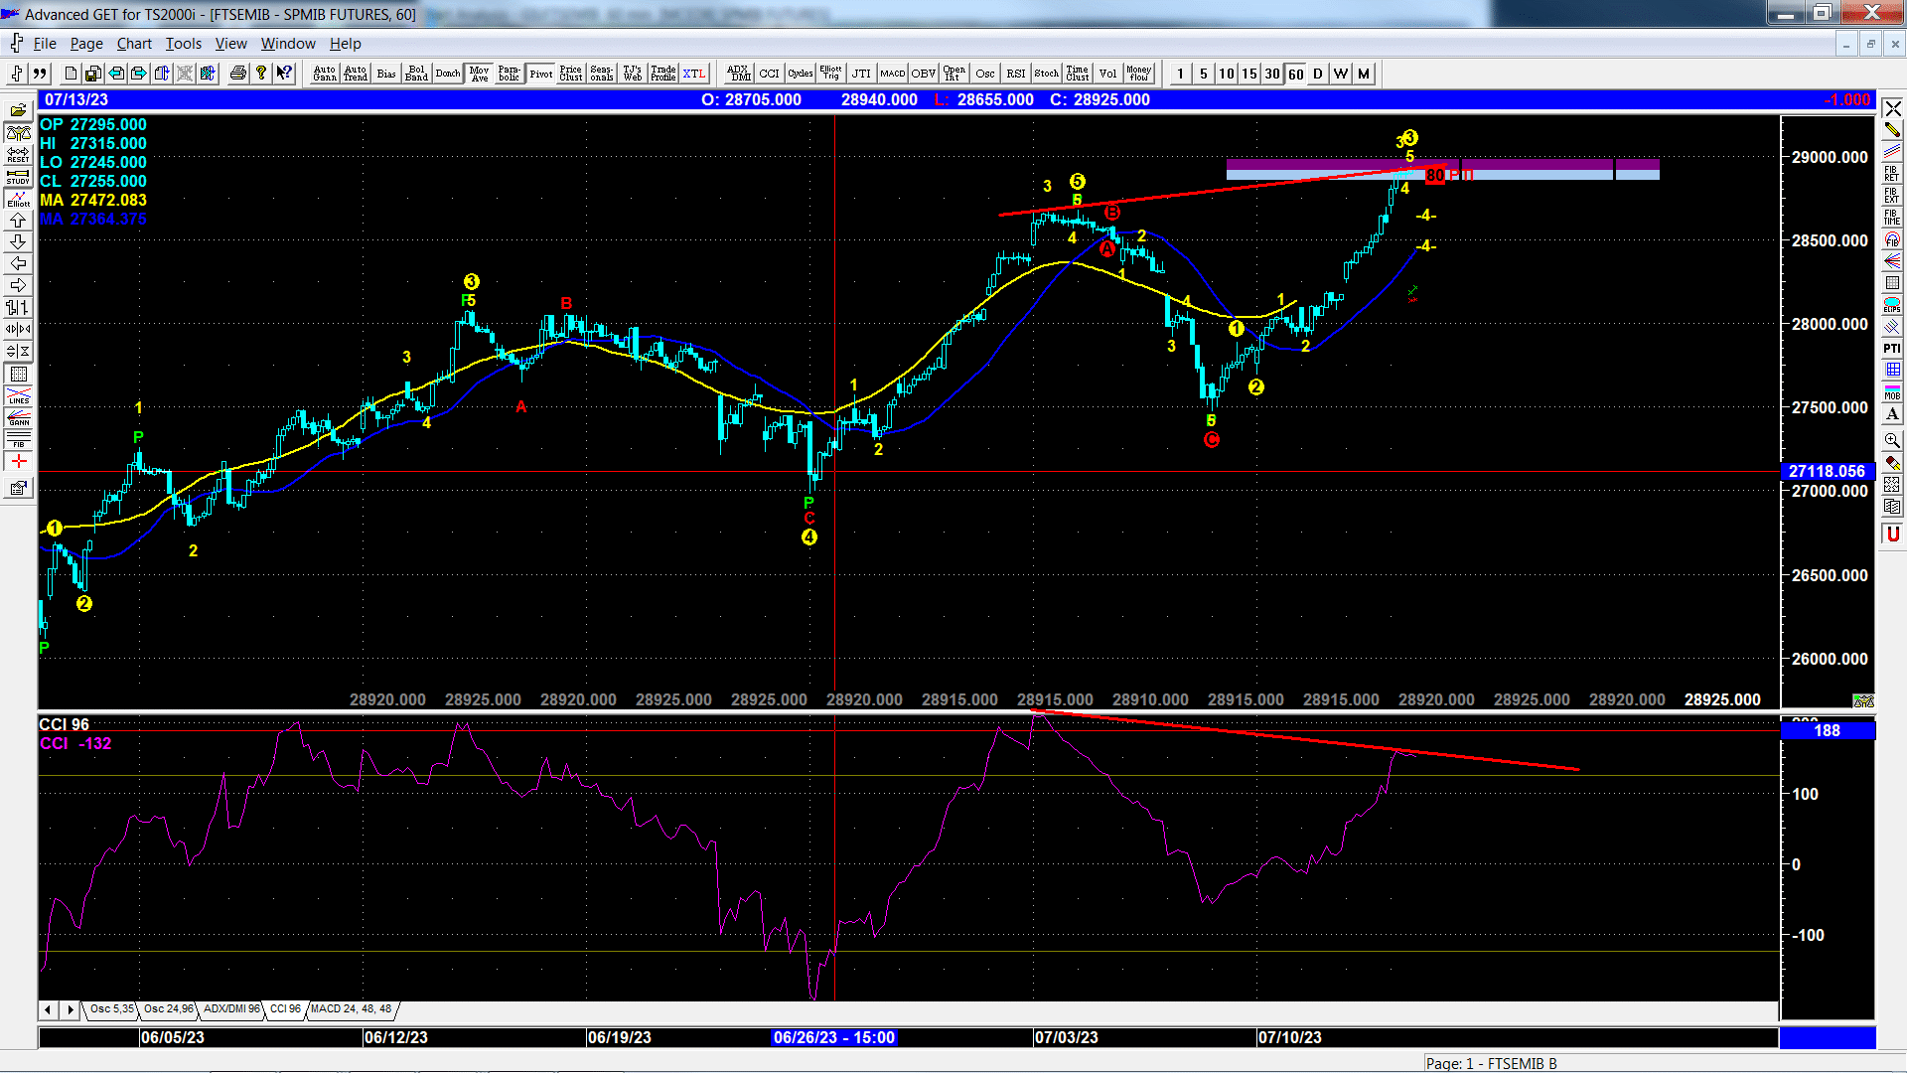Add the Cycles indicator
The height and width of the screenshot is (1073, 1907).
point(801,74)
